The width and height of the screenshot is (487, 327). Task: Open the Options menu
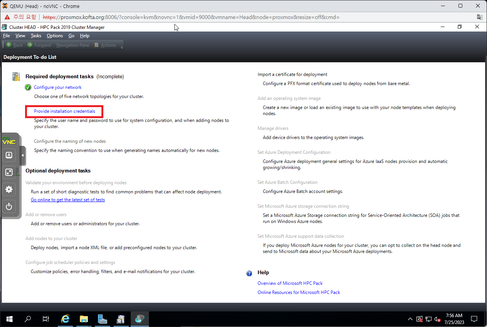point(55,36)
